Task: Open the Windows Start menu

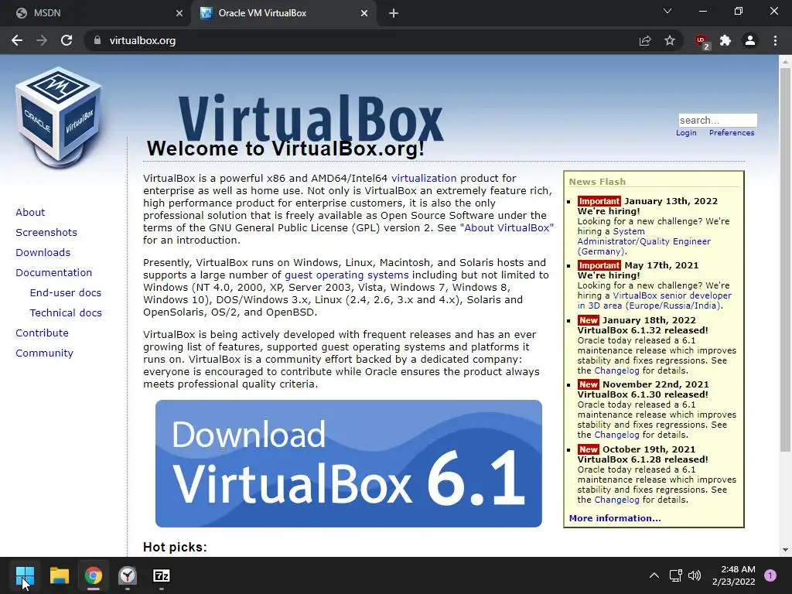Action: pyautogui.click(x=24, y=575)
